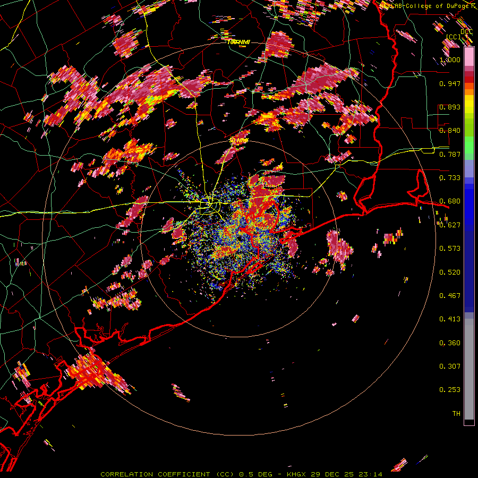Click the 100 NMI range ring label
The image size is (478, 478).
(x=238, y=42)
